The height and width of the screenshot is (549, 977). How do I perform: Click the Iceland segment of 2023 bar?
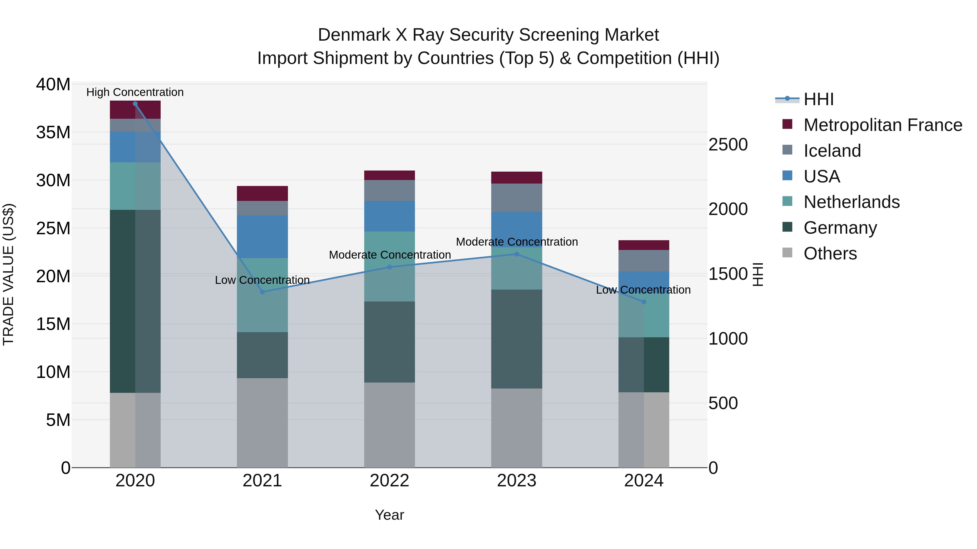tap(516, 198)
